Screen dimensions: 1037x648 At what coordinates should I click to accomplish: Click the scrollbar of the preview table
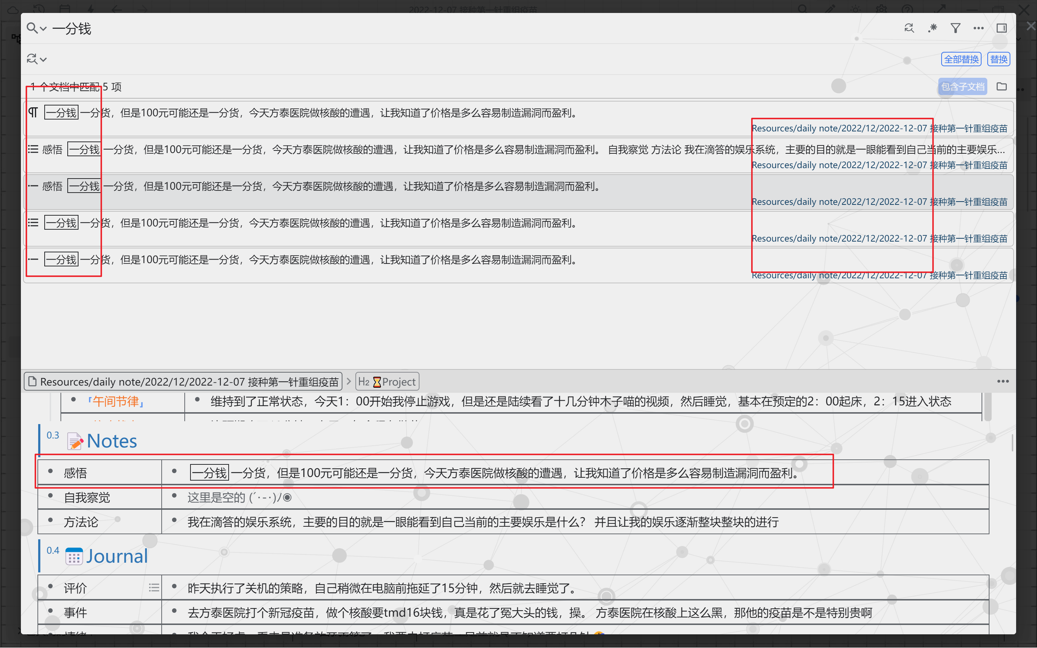click(988, 407)
